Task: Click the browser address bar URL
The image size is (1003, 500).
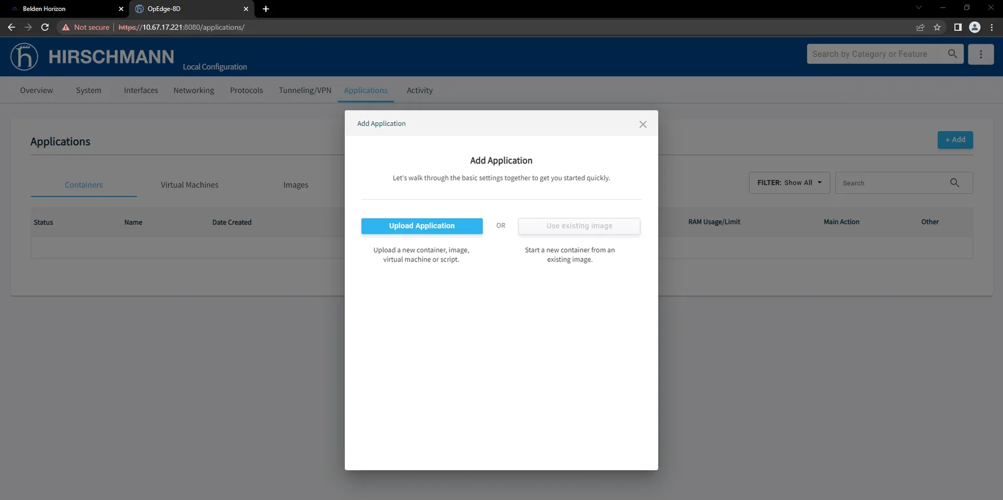Action: point(182,27)
